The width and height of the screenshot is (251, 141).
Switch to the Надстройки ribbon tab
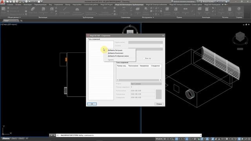77,5
